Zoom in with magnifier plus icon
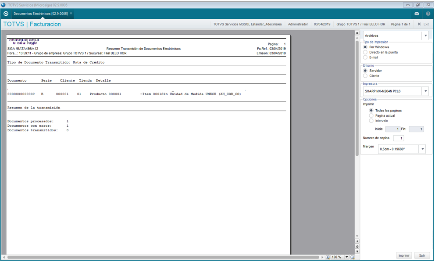Viewport: 435px width, 262px height. (328, 257)
